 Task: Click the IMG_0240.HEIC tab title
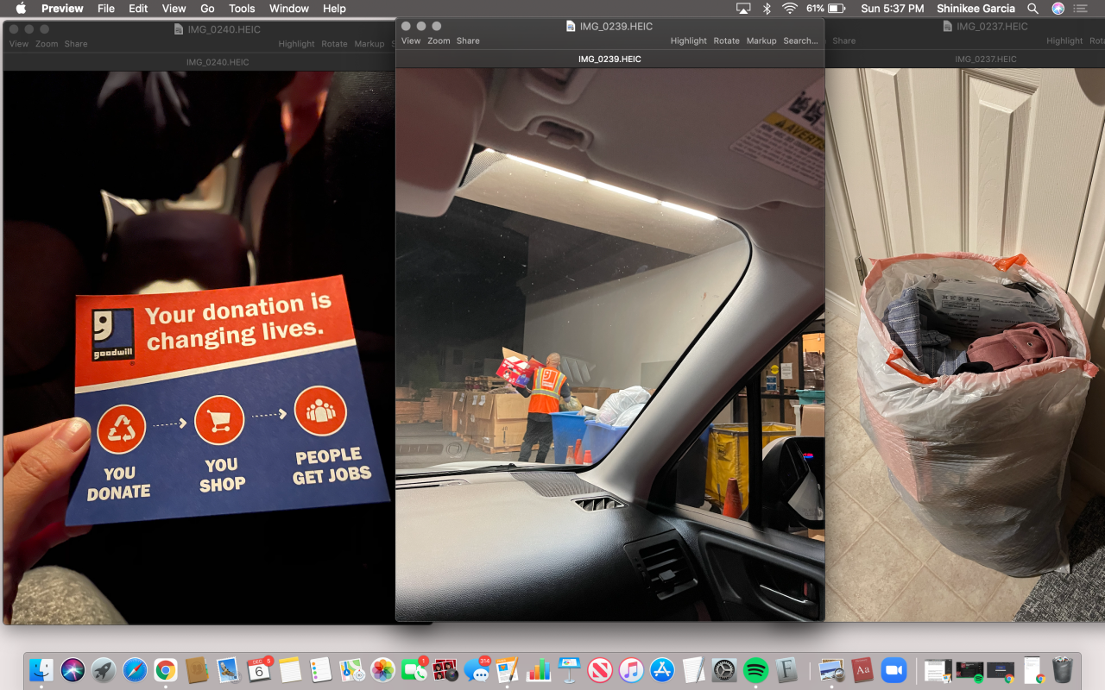pos(218,62)
